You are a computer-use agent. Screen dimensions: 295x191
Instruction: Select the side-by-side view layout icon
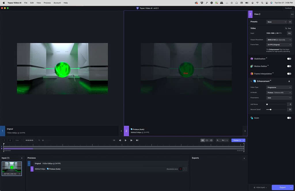[x=203, y=140]
